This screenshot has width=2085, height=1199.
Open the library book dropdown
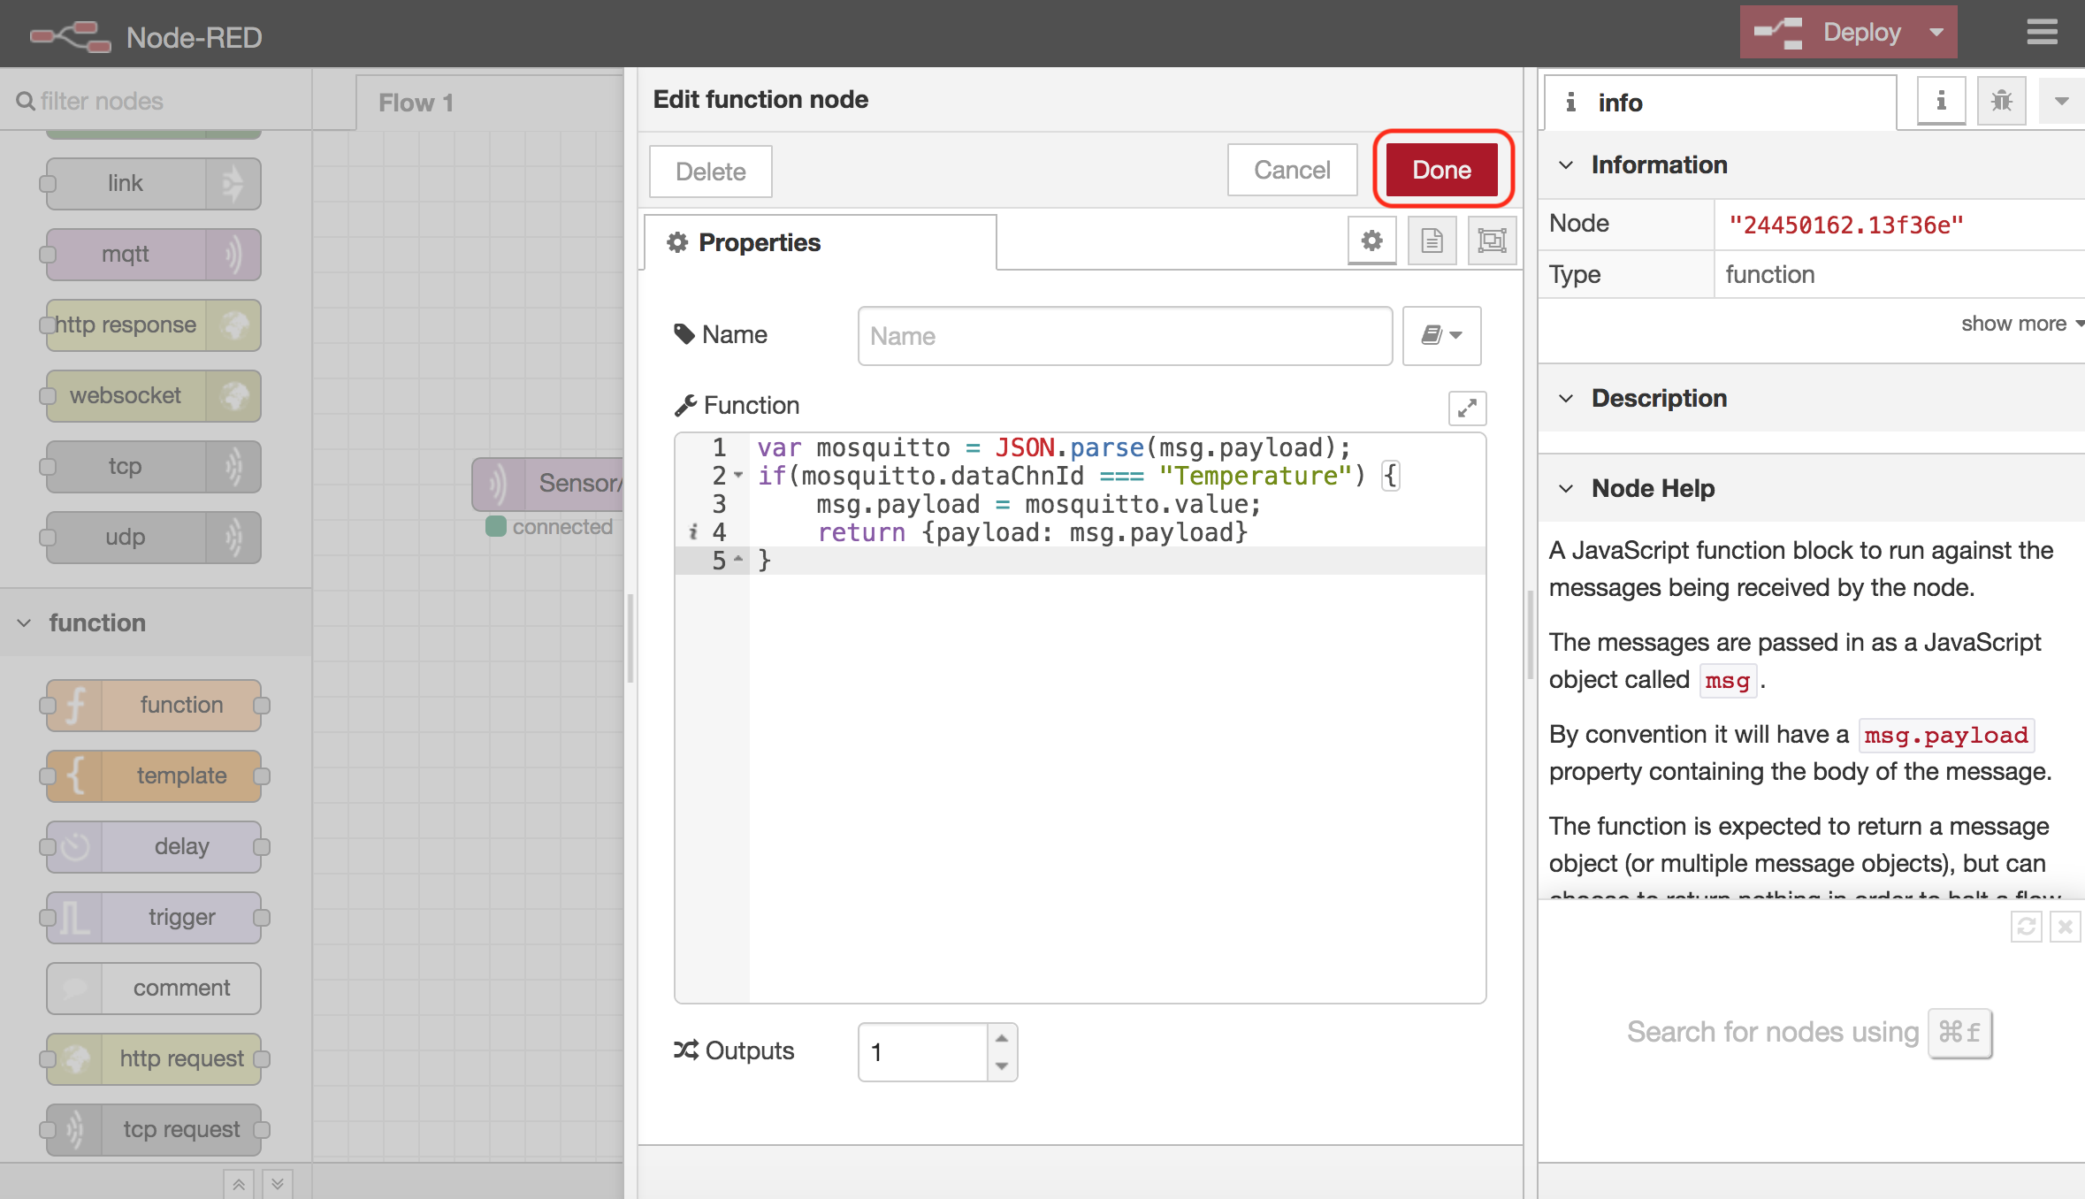click(x=1441, y=336)
